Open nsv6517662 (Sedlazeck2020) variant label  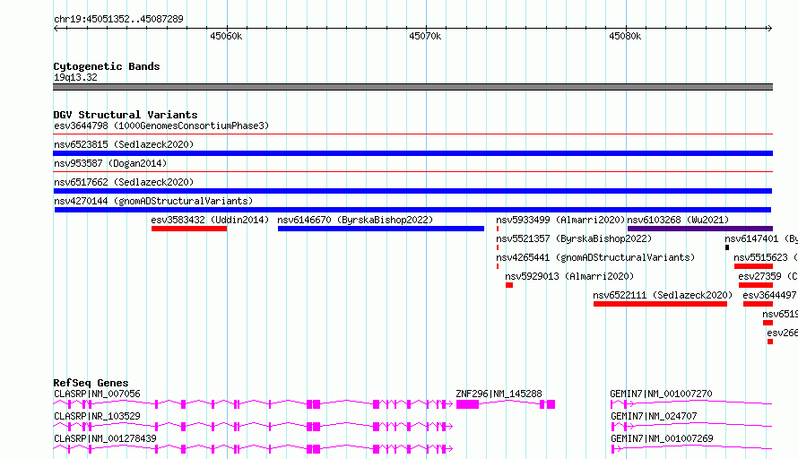coord(124,182)
